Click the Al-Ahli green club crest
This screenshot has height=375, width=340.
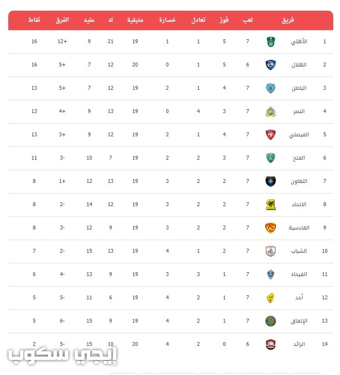(271, 42)
